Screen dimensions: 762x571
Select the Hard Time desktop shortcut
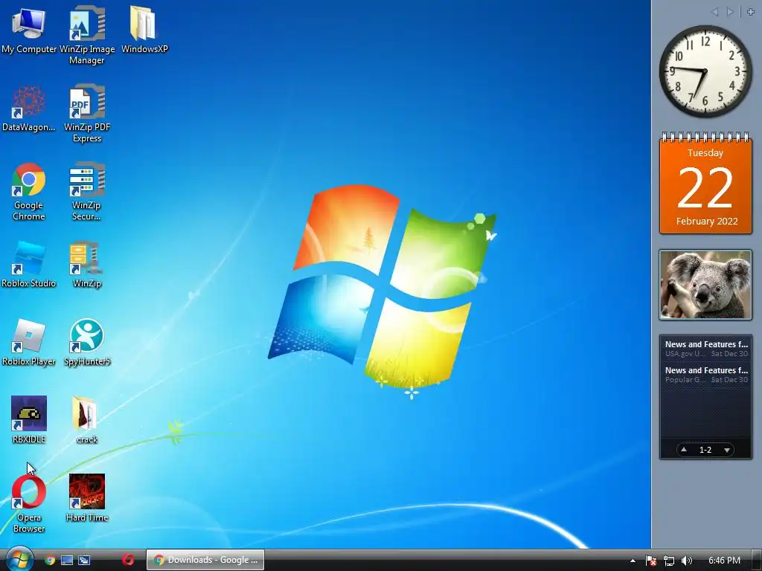87,499
